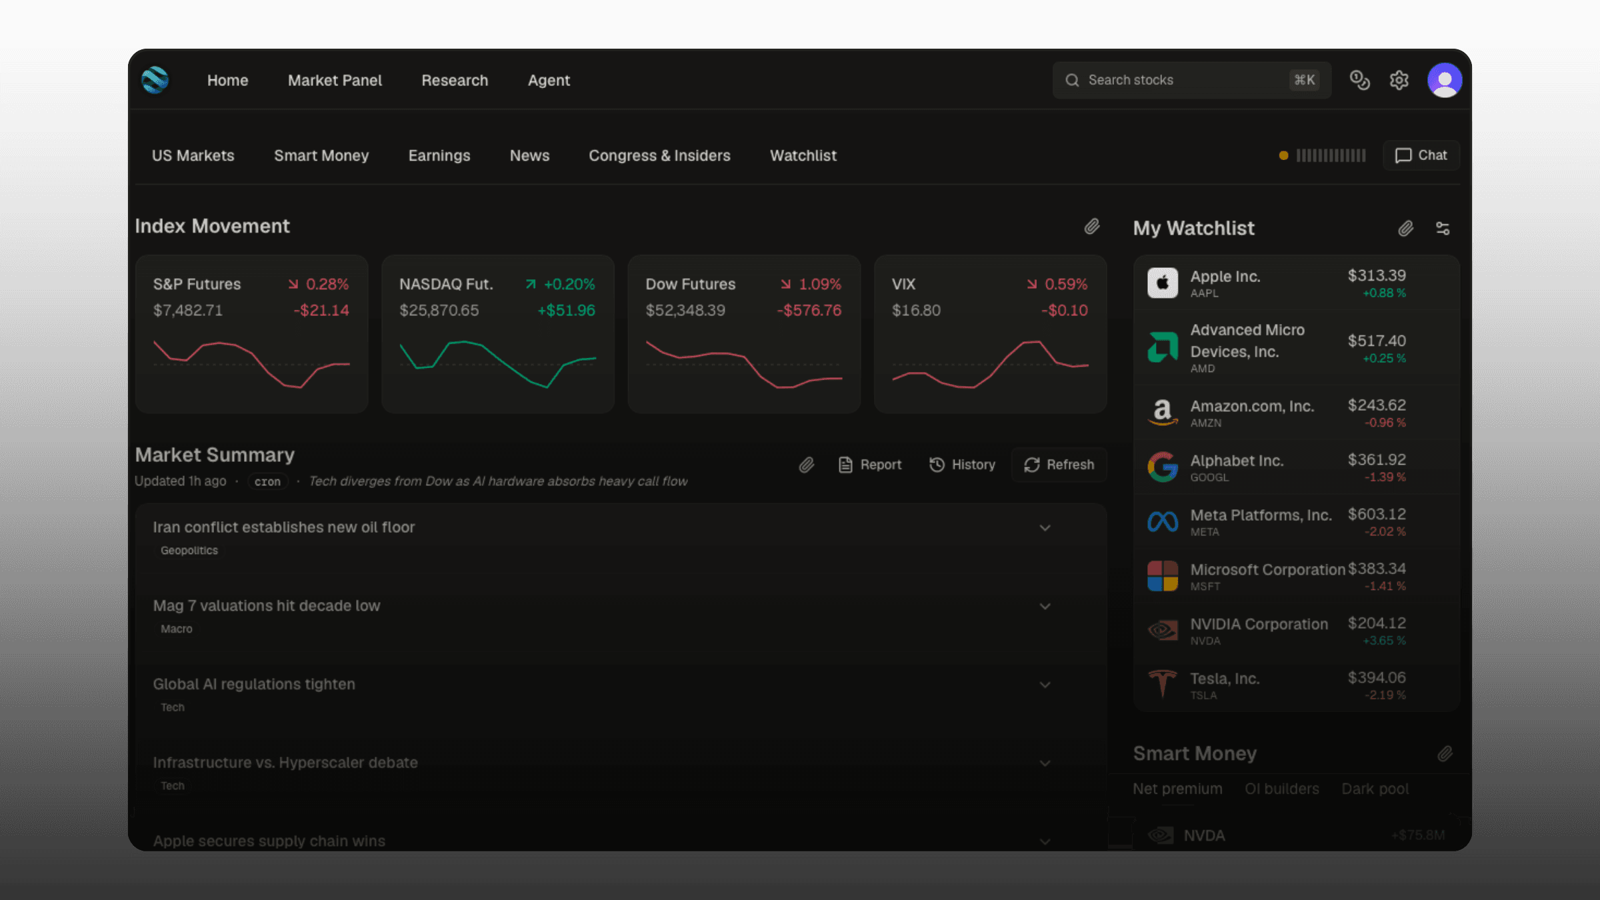Click the usage meter bar
This screenshot has width=1600, height=900.
pyautogui.click(x=1331, y=155)
